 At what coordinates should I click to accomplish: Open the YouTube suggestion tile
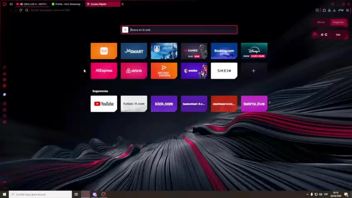[x=104, y=104]
